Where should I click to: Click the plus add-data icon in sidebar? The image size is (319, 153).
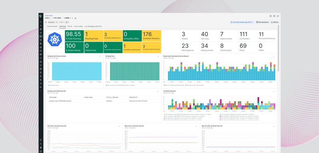click(41, 26)
